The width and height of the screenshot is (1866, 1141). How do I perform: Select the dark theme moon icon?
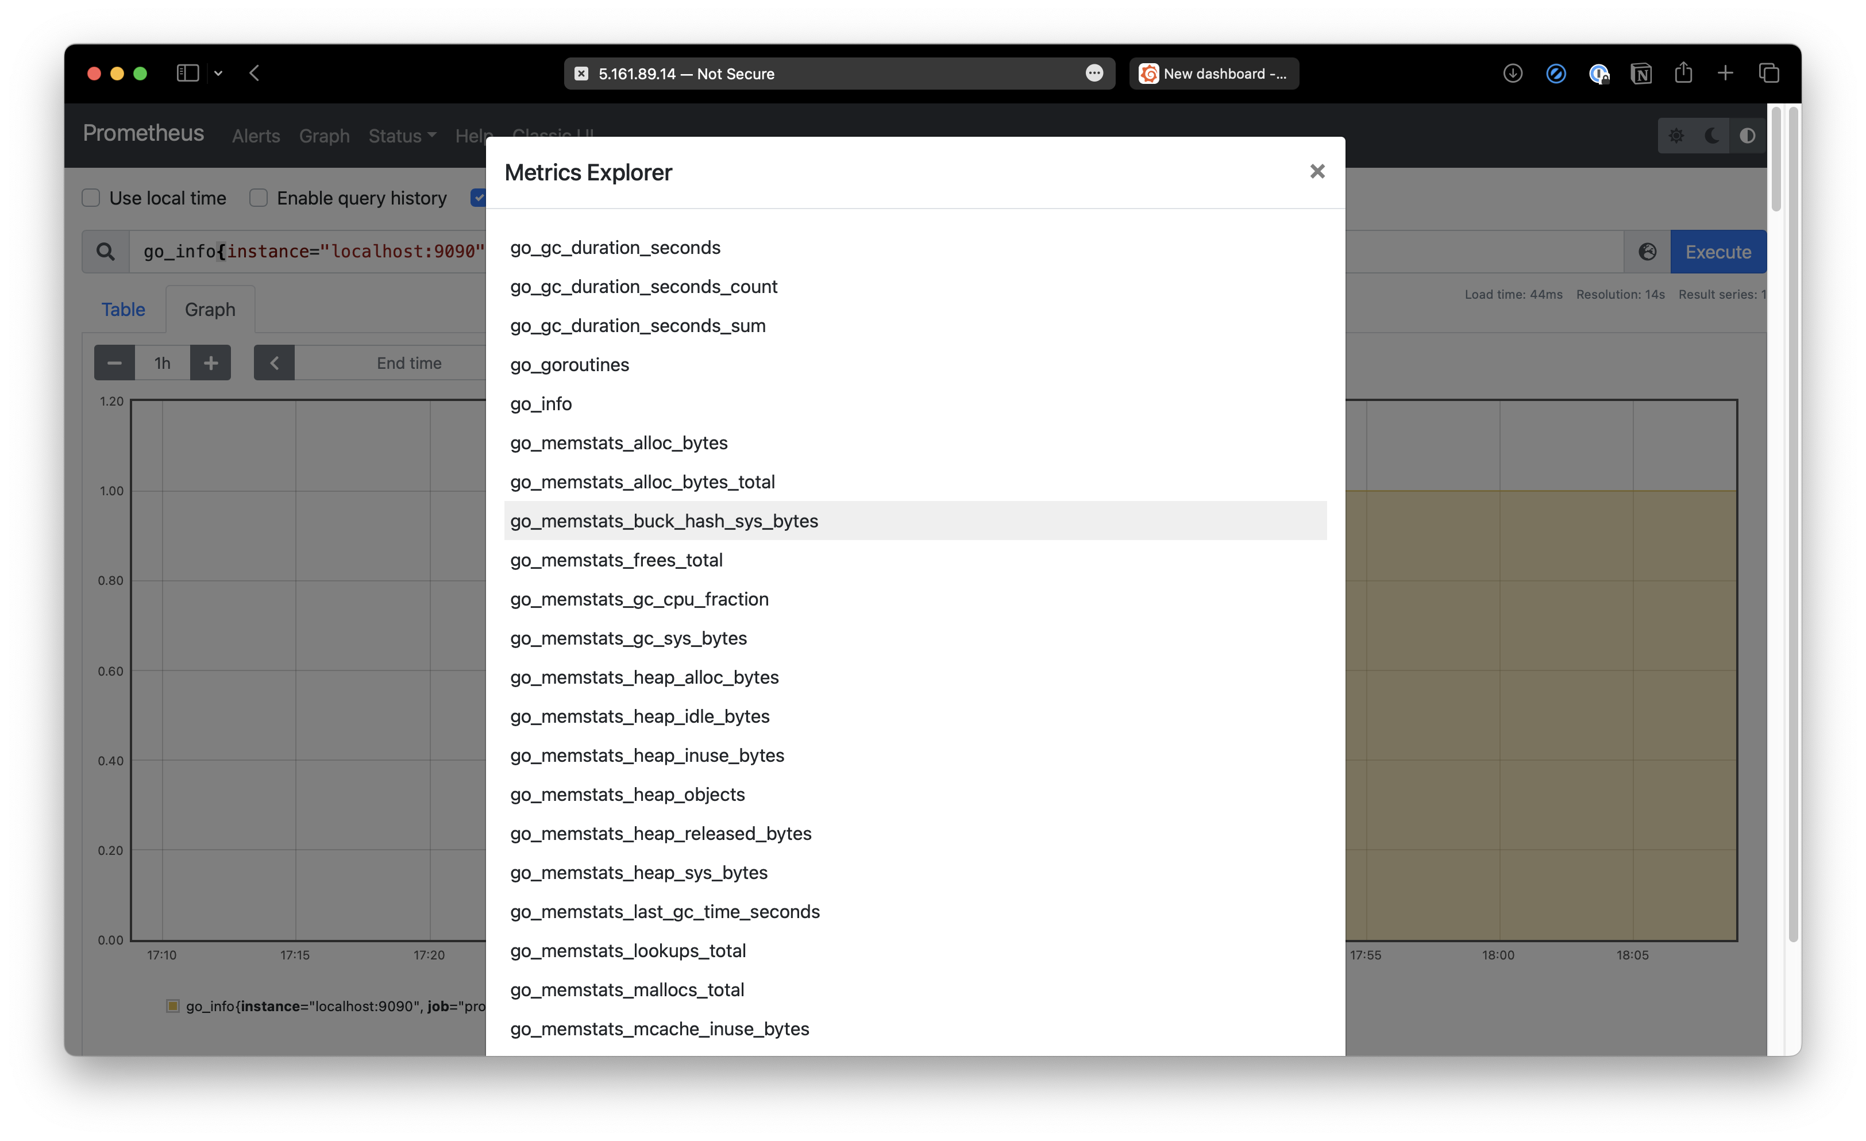1712,136
